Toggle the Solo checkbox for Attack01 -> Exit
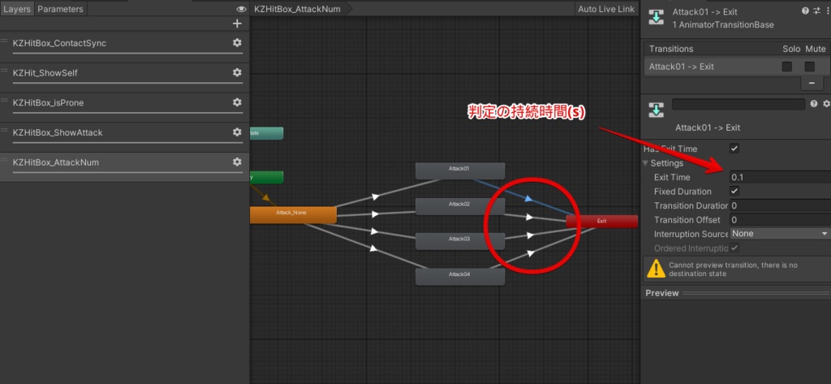 coord(787,67)
